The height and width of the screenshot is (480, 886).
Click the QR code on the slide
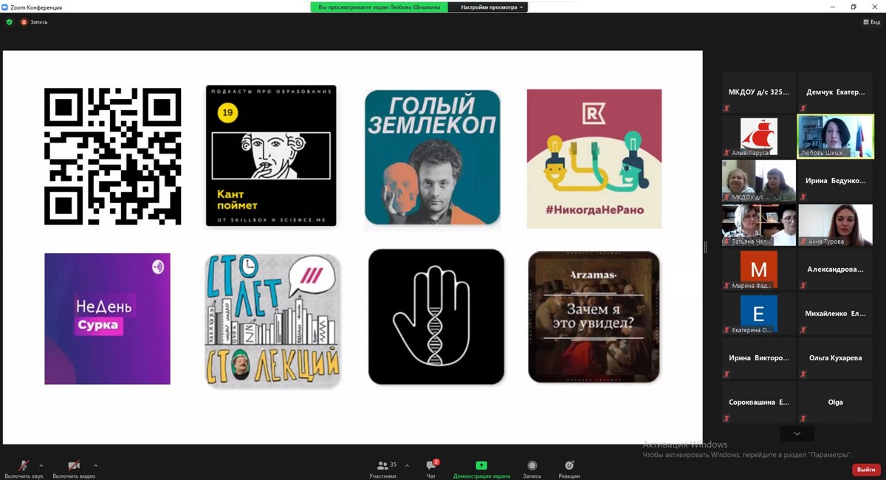click(x=112, y=156)
